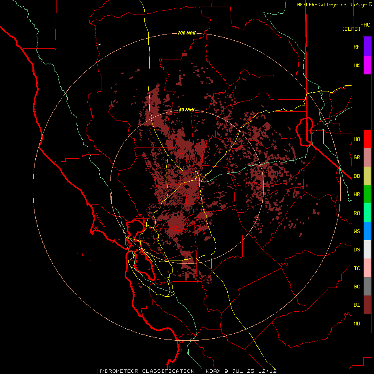Click the purple RF legend color swatch

click(367, 47)
